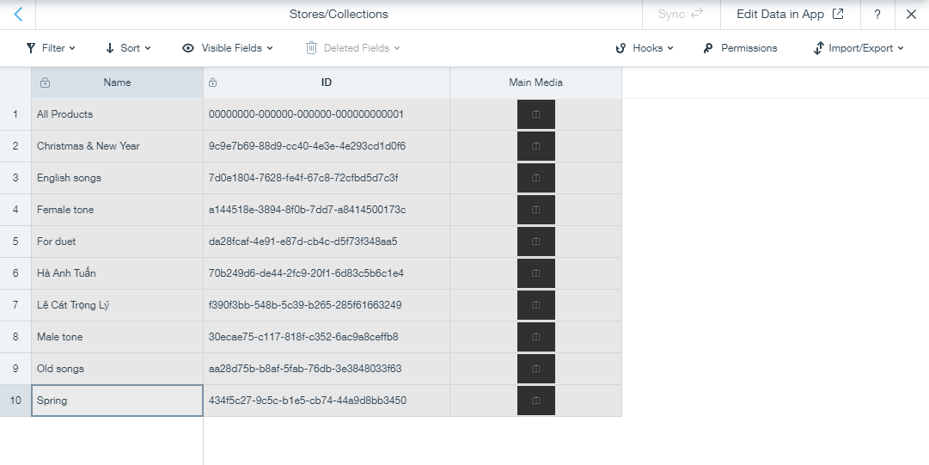Click the Main Media column header
Viewport: 929px width, 465px height.
tap(535, 83)
